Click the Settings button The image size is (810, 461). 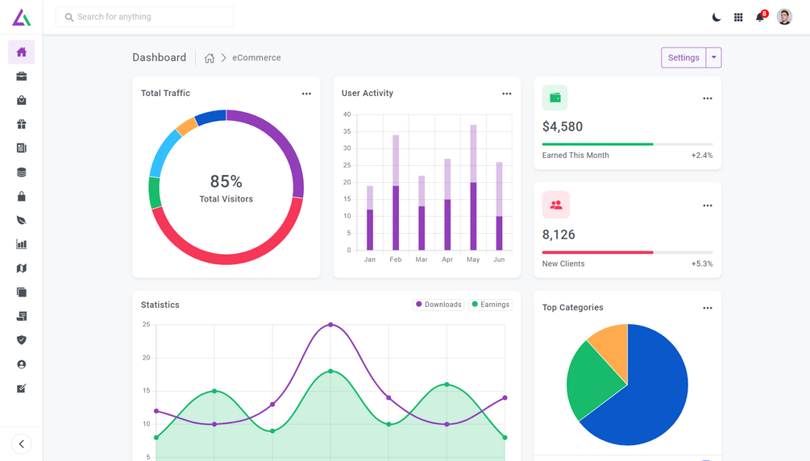(683, 57)
